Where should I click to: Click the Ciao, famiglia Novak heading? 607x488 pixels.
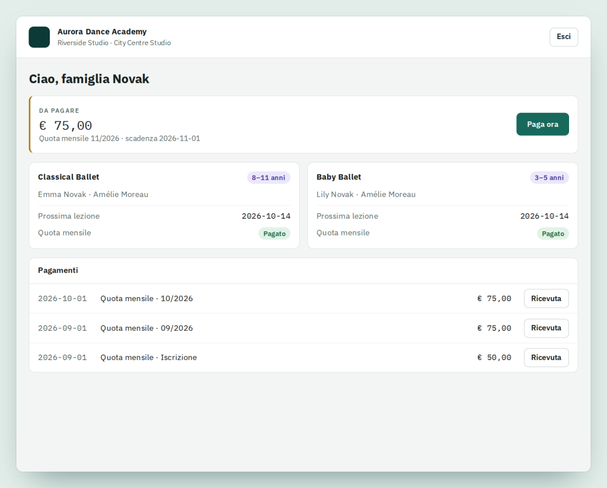tap(89, 79)
